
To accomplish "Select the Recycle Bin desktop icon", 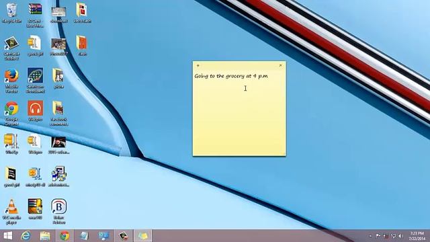I will (11, 13).
